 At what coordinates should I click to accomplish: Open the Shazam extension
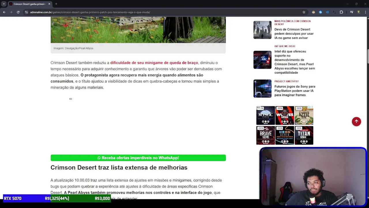[x=320, y=12]
